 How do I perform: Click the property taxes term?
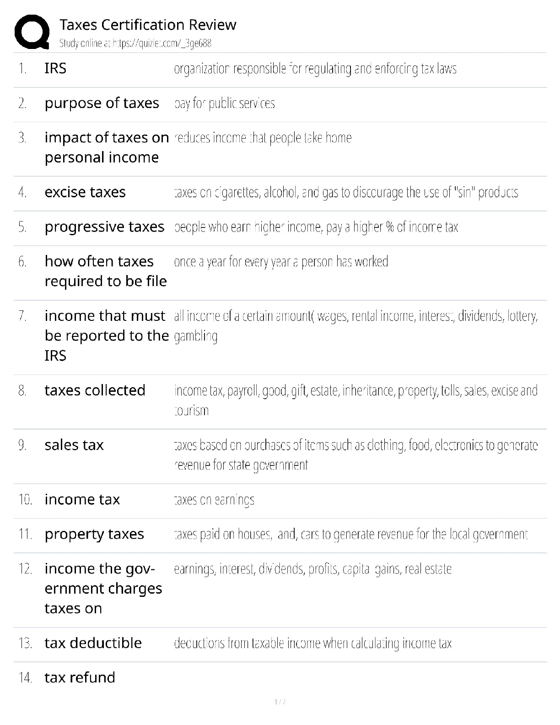tap(94, 534)
